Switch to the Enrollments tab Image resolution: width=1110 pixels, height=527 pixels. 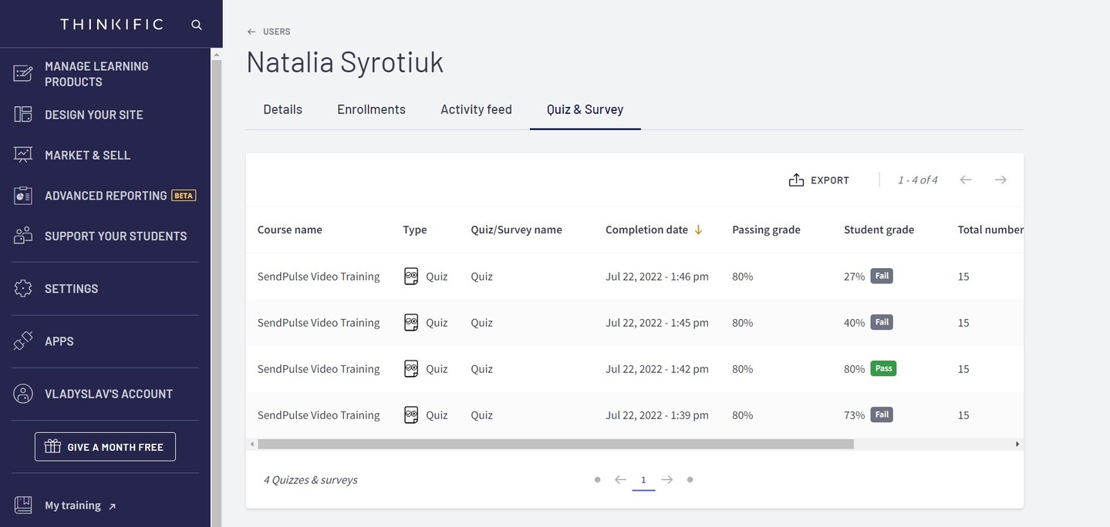(x=371, y=109)
